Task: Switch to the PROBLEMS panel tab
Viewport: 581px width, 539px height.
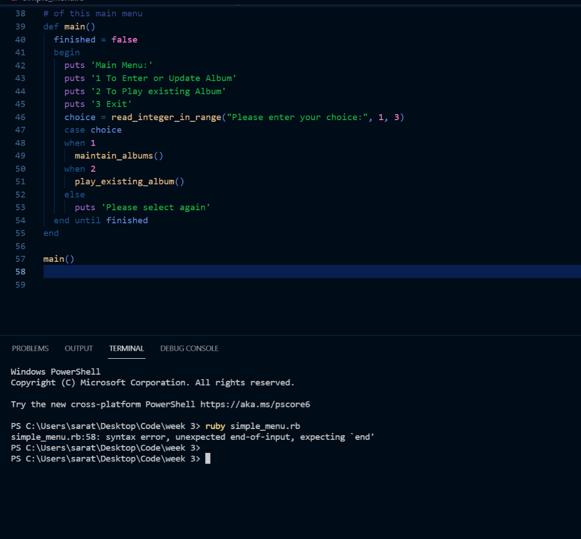Action: 30,349
